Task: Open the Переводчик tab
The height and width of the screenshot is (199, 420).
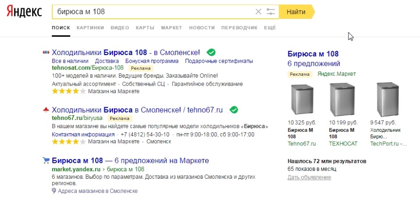Action: click(x=240, y=28)
